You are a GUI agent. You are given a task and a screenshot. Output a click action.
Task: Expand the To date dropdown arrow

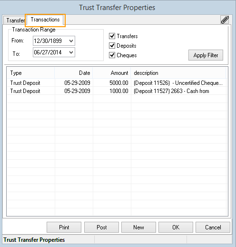pos(71,52)
